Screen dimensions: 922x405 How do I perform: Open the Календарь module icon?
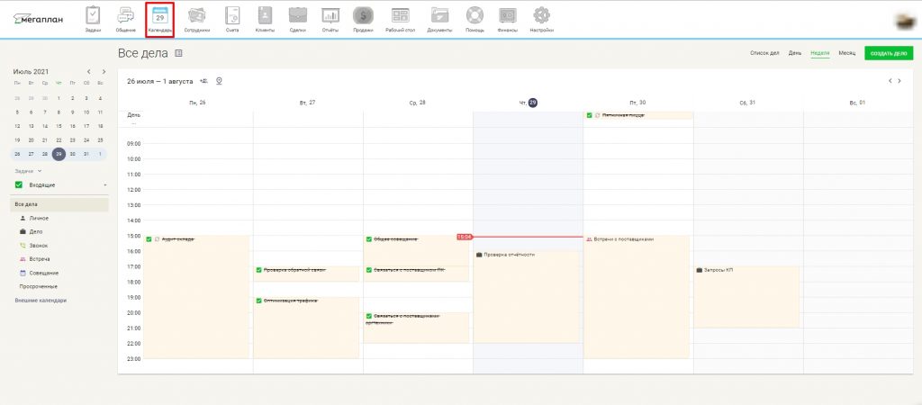point(160,16)
